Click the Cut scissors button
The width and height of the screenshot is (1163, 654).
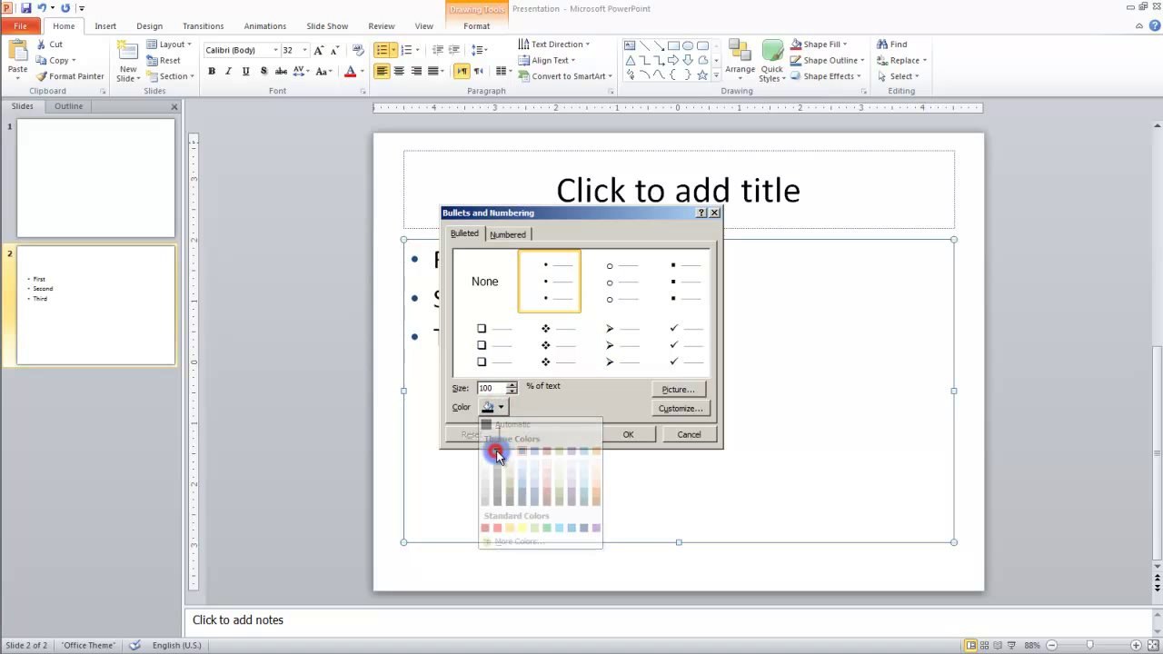[50, 45]
